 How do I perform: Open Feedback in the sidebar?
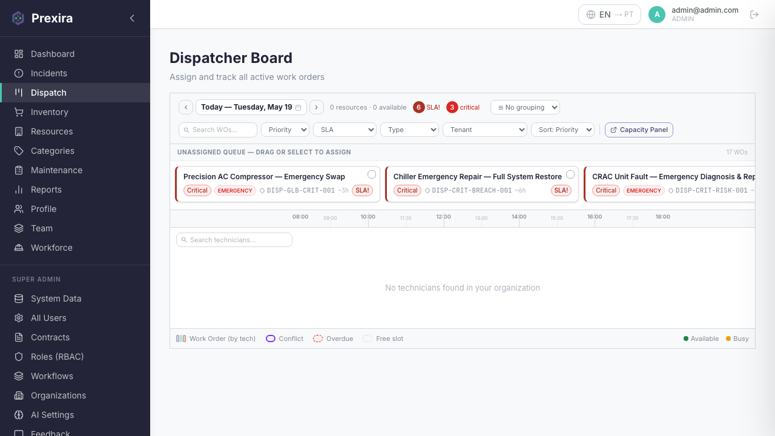tap(75, 432)
